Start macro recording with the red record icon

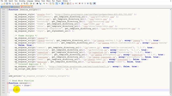(x=80, y=3)
